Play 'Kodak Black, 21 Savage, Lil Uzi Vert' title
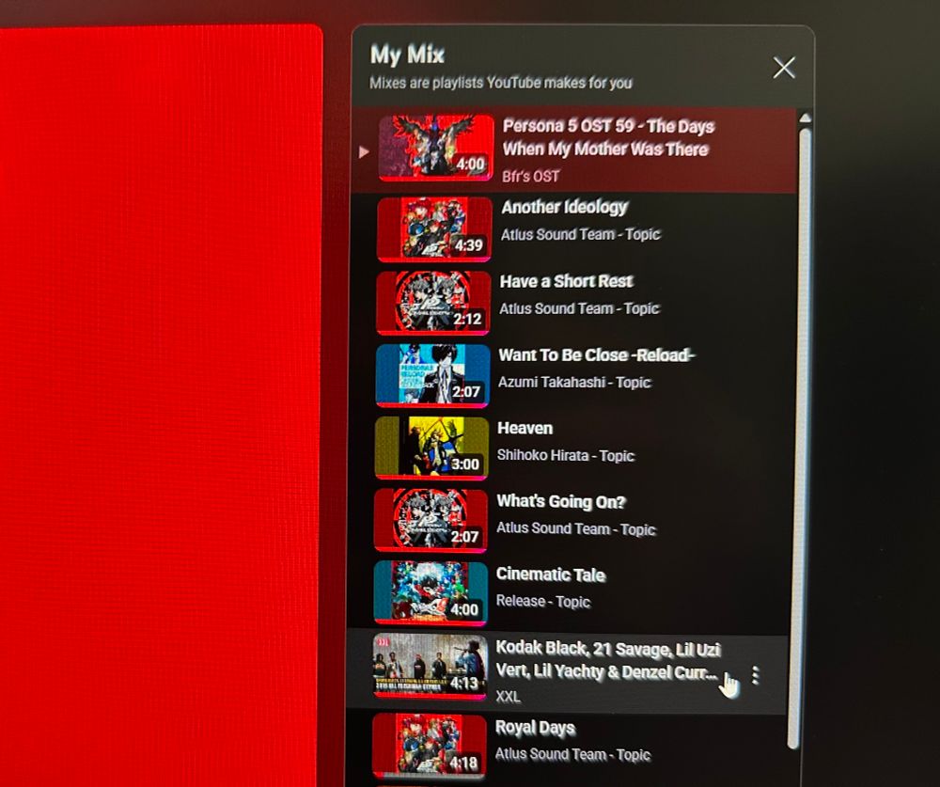940x787 pixels. coord(608,660)
